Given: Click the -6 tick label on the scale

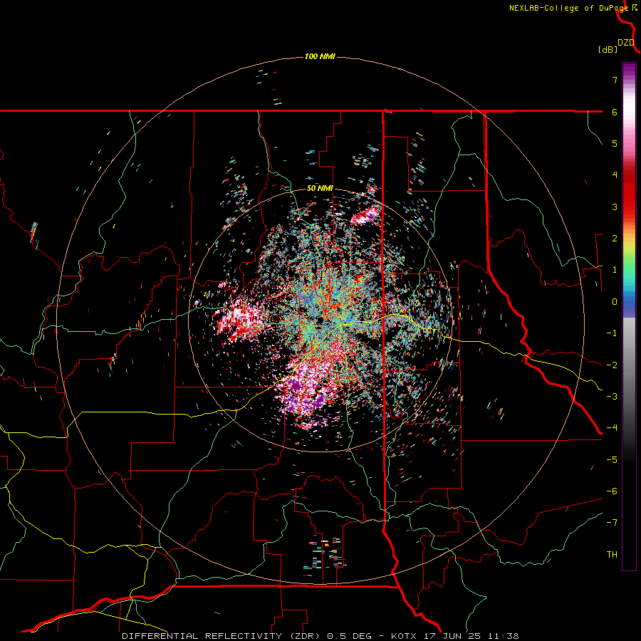Looking at the screenshot, I should tap(612, 491).
